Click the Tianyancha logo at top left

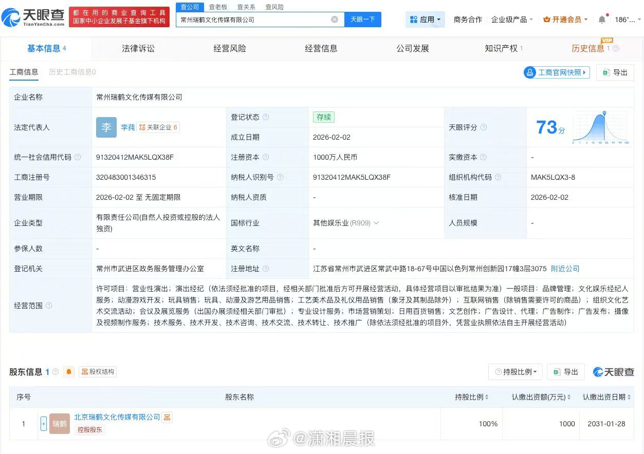tap(33, 18)
